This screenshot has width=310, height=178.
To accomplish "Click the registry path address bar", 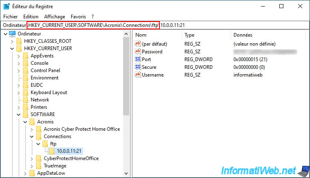I will click(155, 25).
